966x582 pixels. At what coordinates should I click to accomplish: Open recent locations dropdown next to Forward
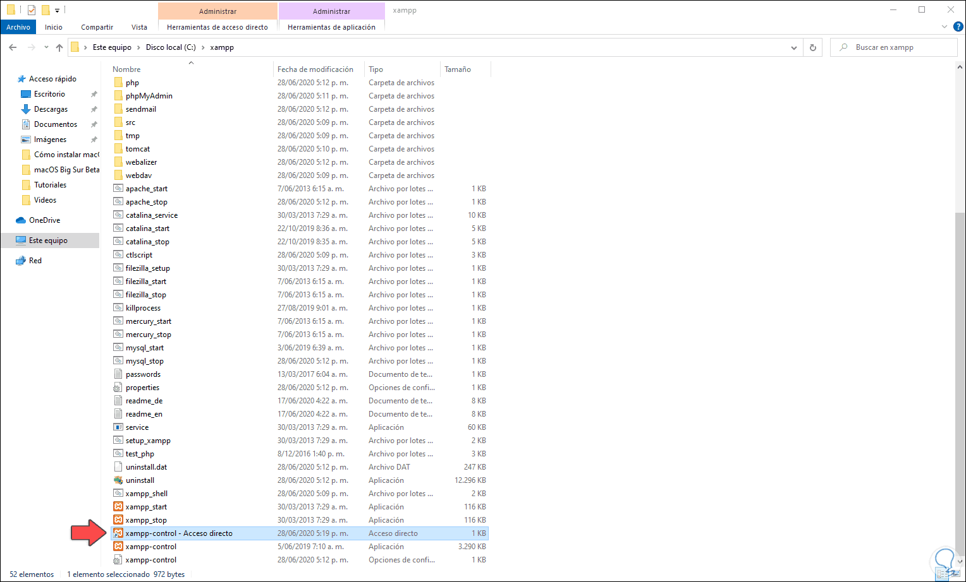click(46, 47)
